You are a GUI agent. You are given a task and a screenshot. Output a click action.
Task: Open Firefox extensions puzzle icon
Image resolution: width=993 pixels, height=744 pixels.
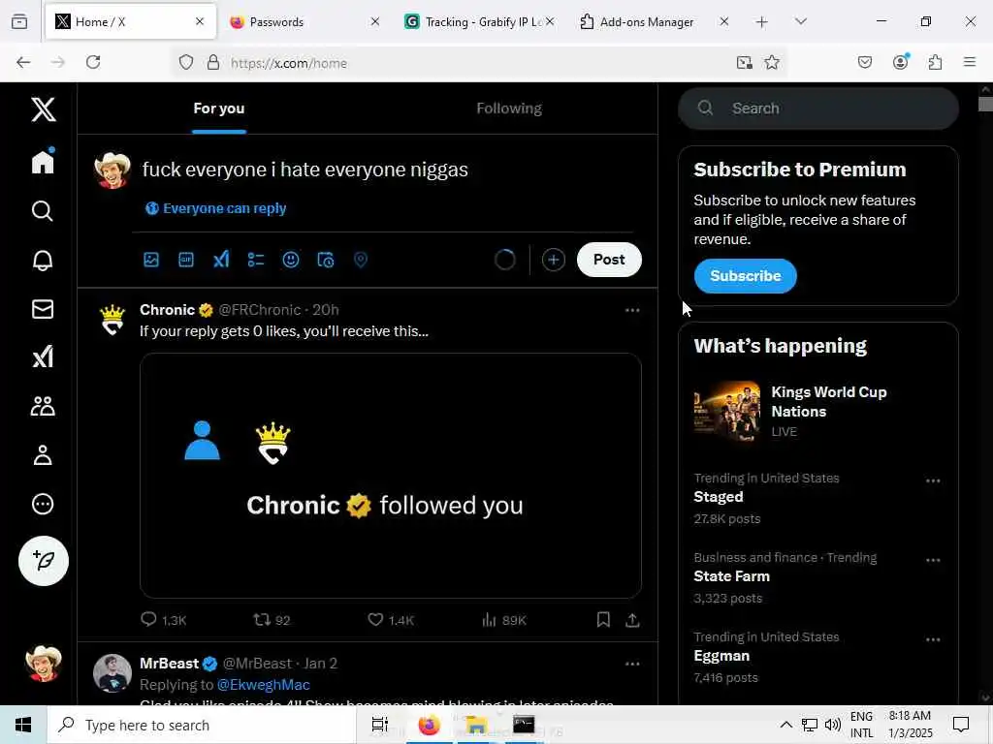[935, 62]
